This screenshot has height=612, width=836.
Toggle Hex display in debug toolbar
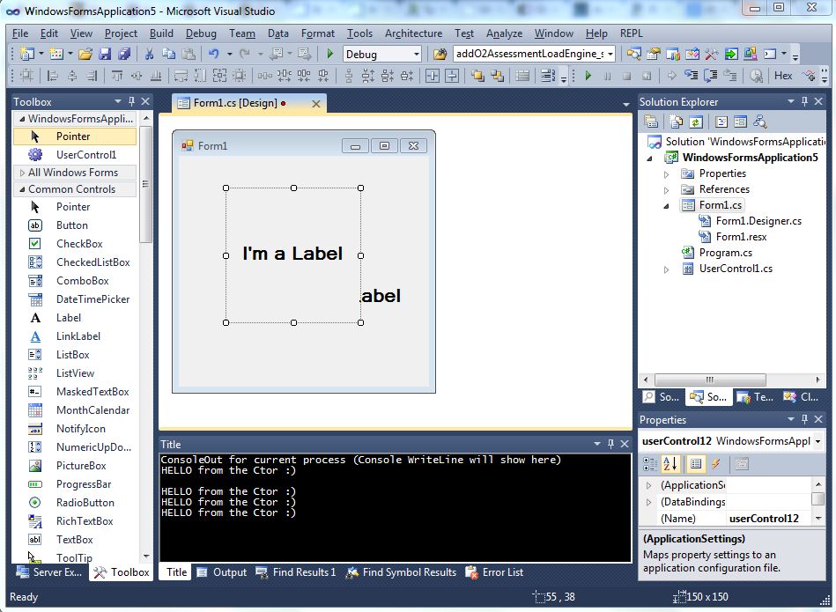(x=783, y=76)
